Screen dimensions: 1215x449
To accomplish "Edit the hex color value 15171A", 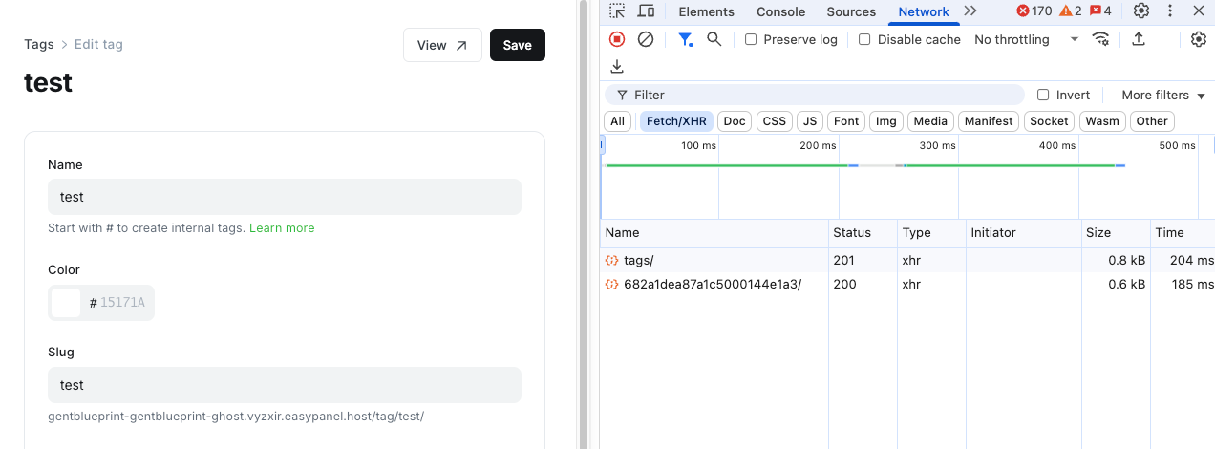I will click(123, 303).
